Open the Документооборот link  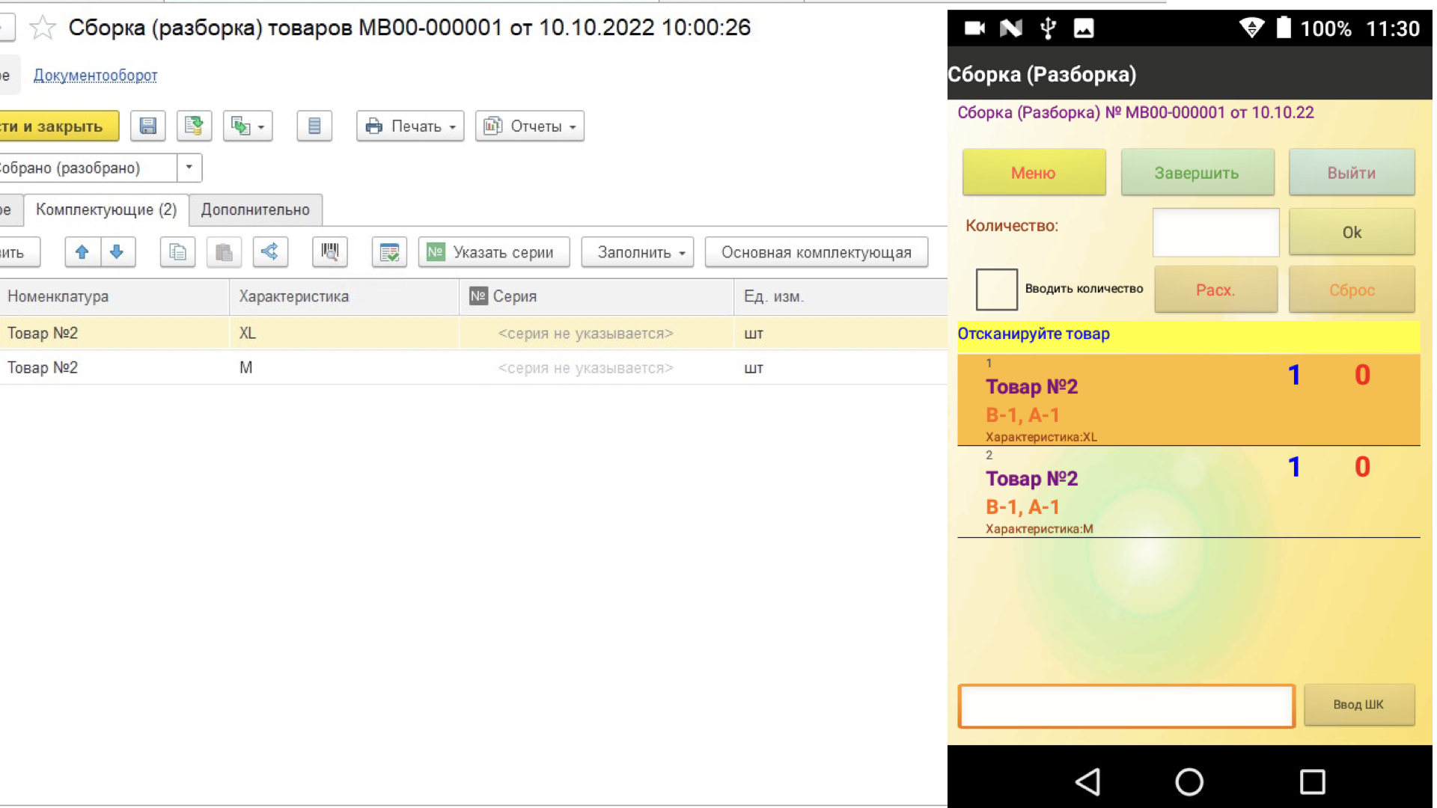pyautogui.click(x=95, y=75)
